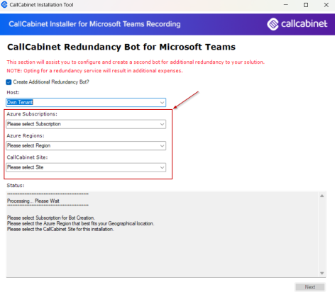Viewport: 335px width, 292px height.
Task: Click banner title CallCabinet Installer for Microsoft Teams Recording
Action: [94, 24]
